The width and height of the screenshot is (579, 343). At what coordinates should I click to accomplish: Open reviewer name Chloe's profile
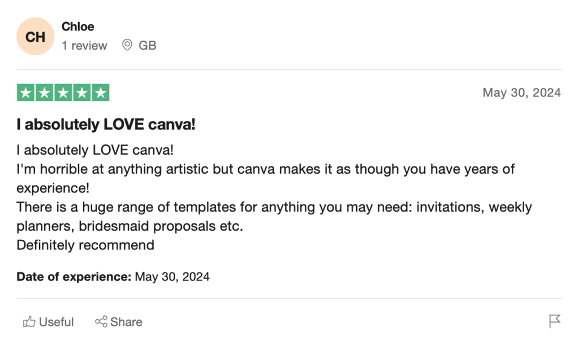click(77, 27)
